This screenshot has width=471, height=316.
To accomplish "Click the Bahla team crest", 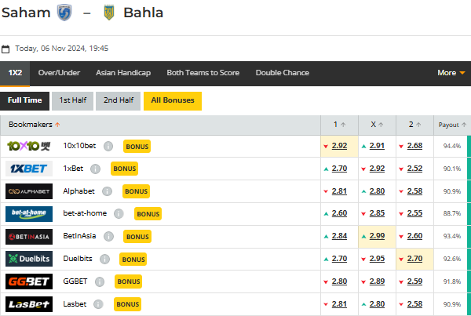I will coord(108,13).
